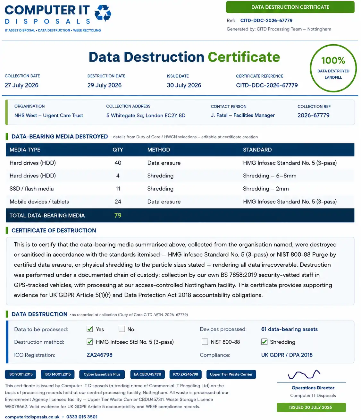
Task: Click the Total Data-Bearing Media label
Action: 47,216
